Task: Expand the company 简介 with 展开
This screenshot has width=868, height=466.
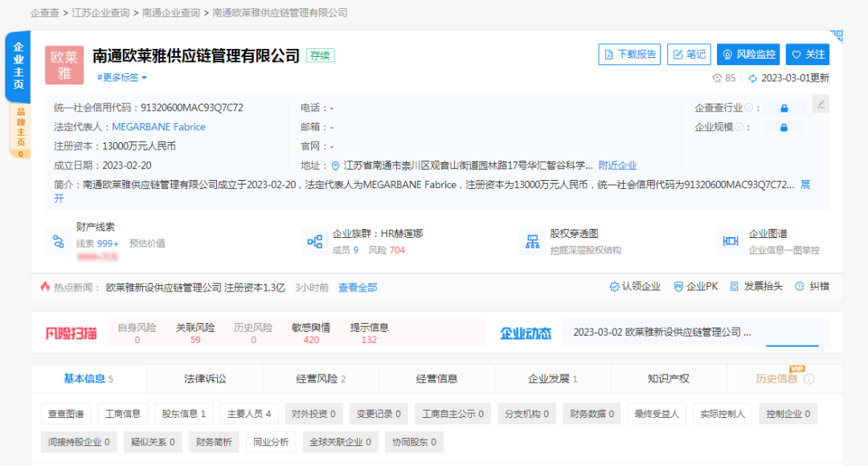Action: (805, 185)
